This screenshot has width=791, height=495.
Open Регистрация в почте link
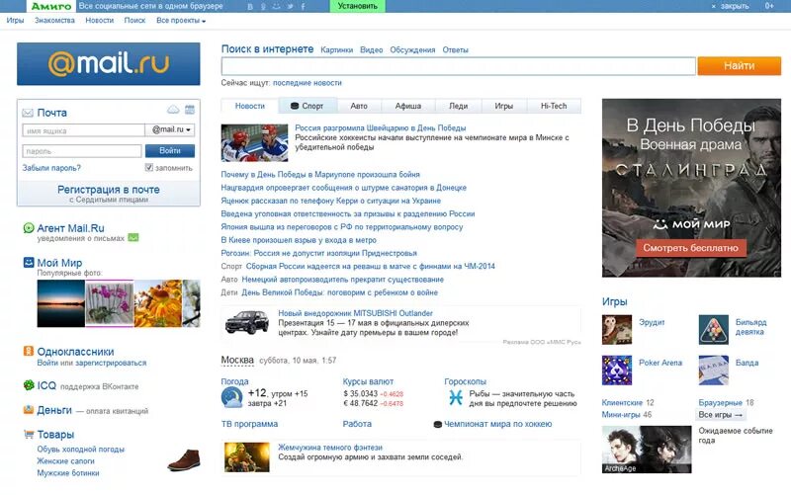[109, 190]
